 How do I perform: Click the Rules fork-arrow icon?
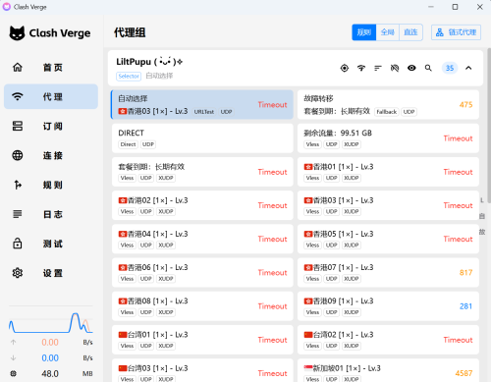(x=18, y=185)
